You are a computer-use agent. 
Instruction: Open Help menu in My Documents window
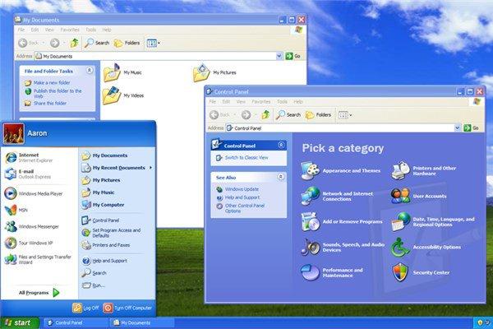coord(107,30)
